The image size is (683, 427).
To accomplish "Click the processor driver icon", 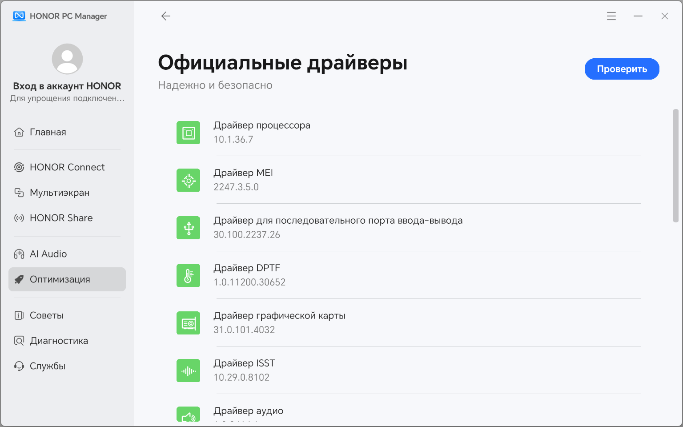I will [189, 133].
